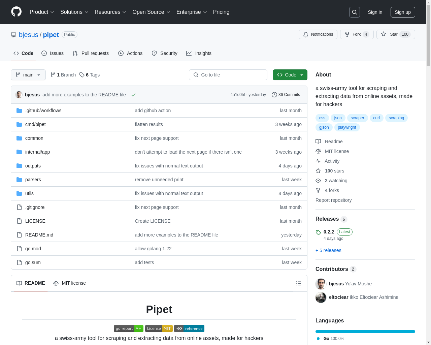Screen dimensions: 431x345
Task: Click the parsers folder icon
Action: click(19, 180)
